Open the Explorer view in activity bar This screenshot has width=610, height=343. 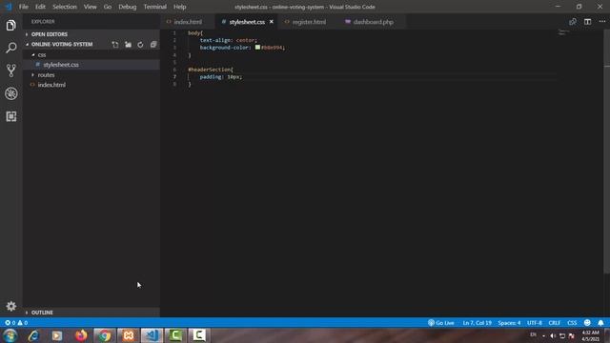10,26
